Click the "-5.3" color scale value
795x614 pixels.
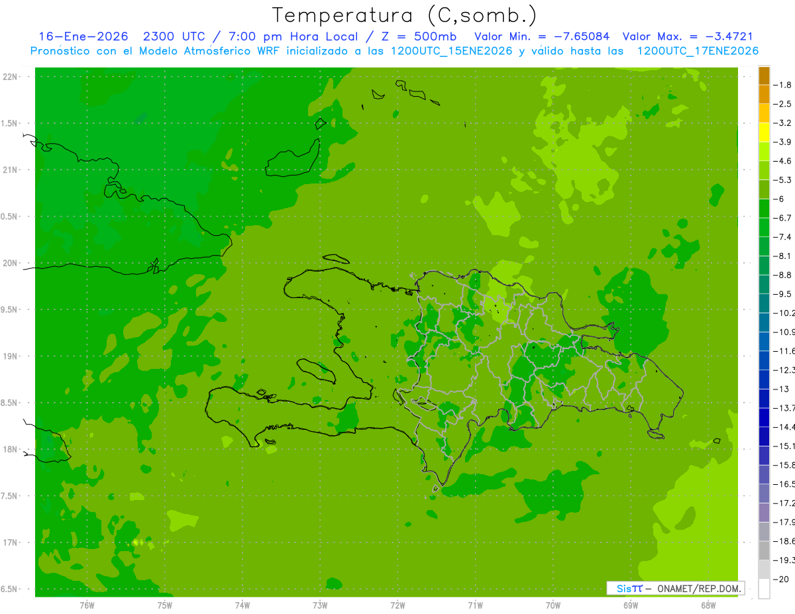point(783,180)
